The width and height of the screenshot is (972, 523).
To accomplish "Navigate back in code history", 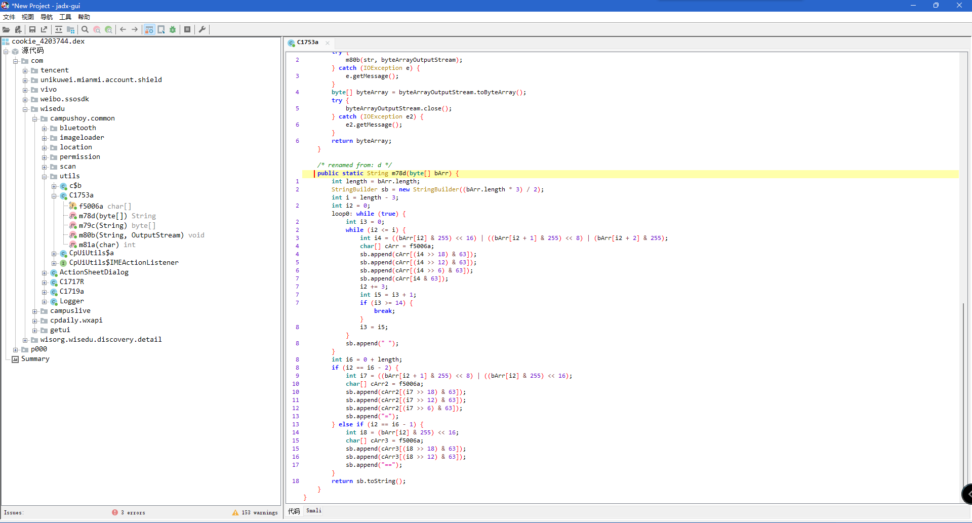I will click(x=123, y=29).
